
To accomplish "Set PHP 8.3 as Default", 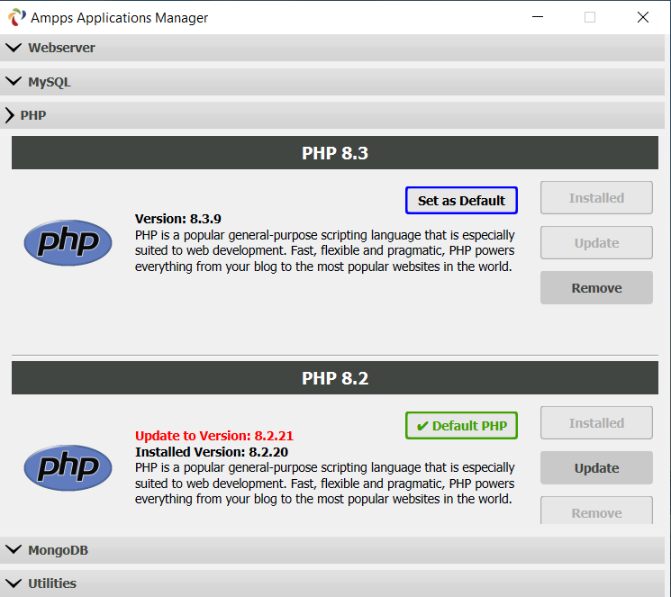I will (x=461, y=200).
